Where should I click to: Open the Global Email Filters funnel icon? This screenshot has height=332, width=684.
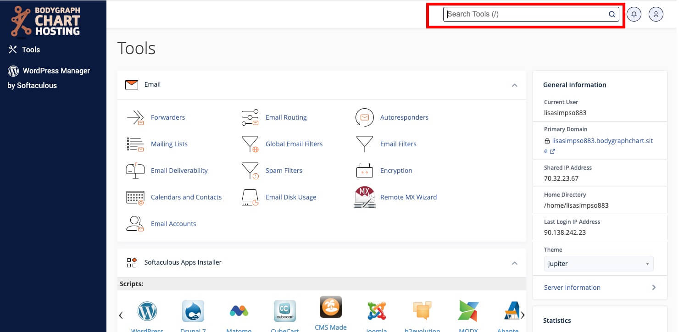[x=250, y=144]
